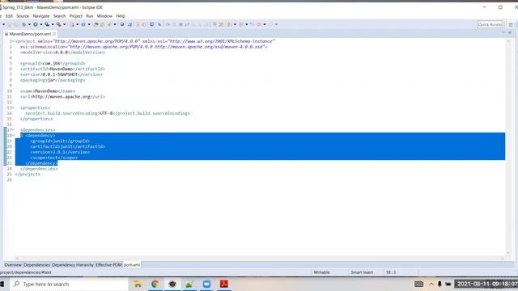Open the Run menu
518x291 pixels.
tap(90, 16)
